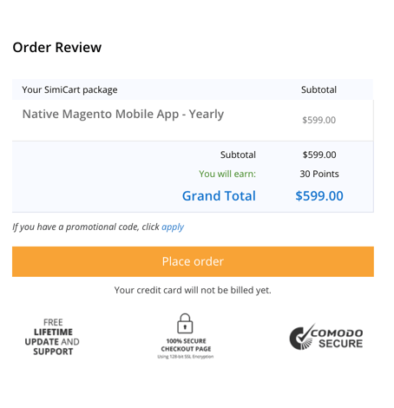Click the padlock secure checkout icon

185,324
